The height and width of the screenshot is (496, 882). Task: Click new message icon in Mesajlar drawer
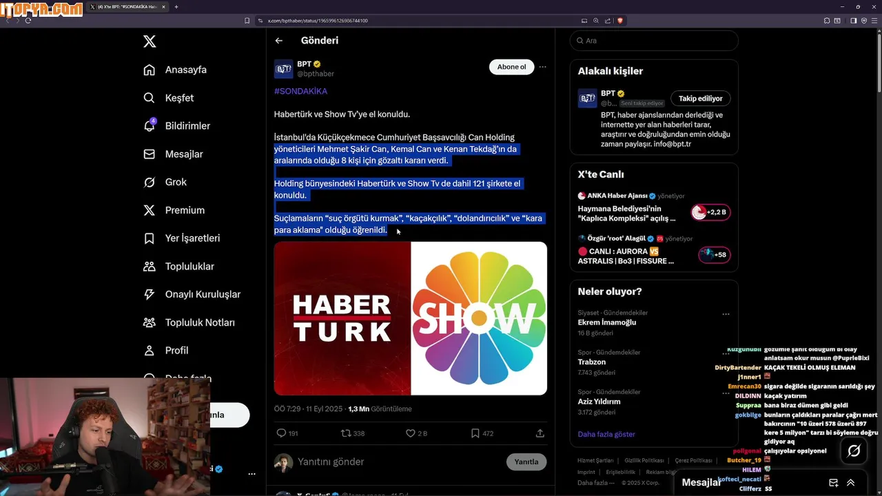[833, 483]
